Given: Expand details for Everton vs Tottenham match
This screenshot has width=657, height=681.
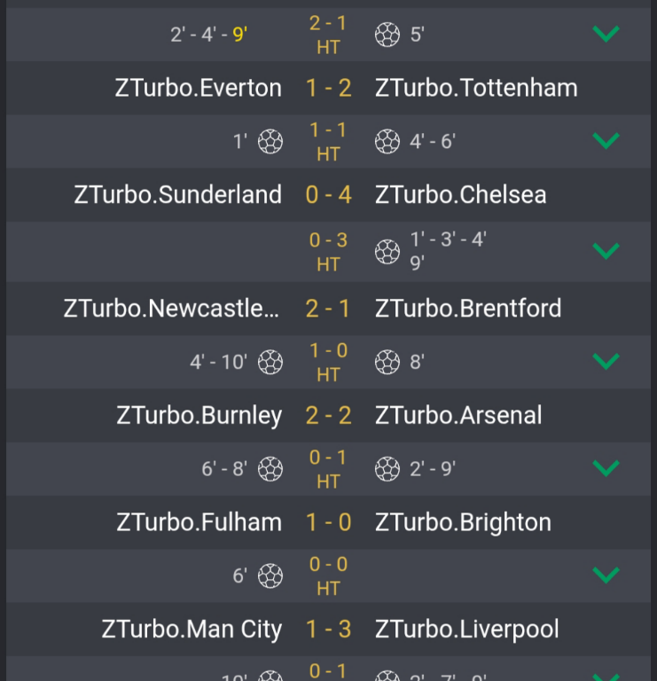Looking at the screenshot, I should [x=606, y=141].
